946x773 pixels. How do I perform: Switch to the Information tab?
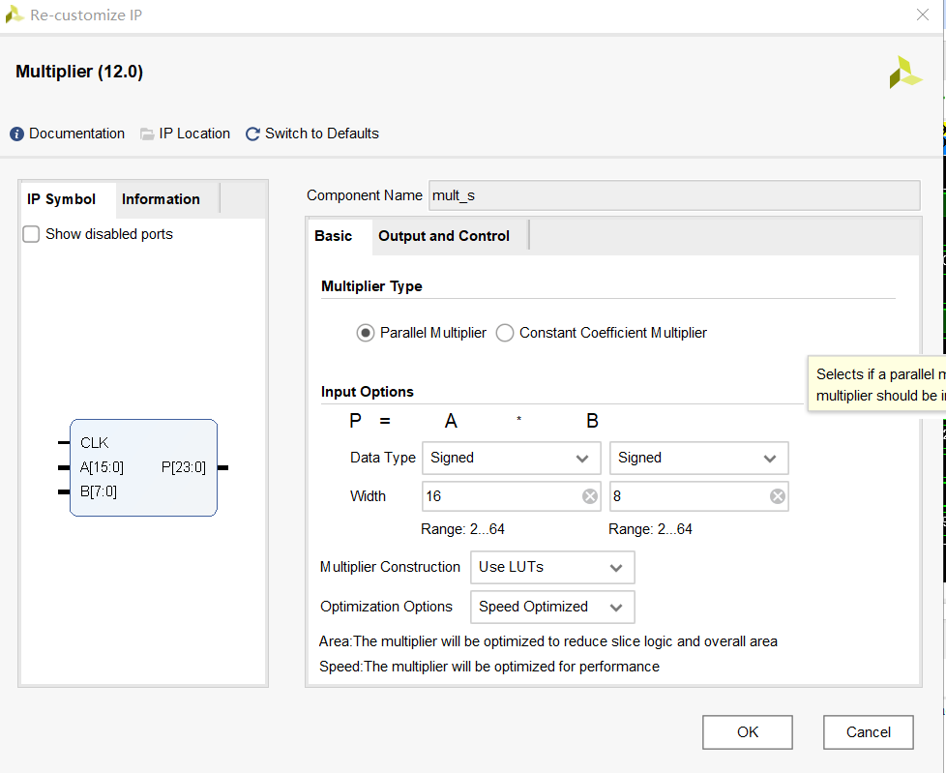tap(161, 199)
